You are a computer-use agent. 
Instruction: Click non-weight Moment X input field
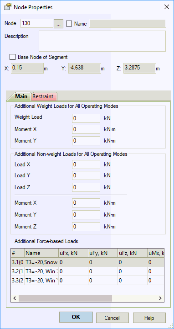86,203
